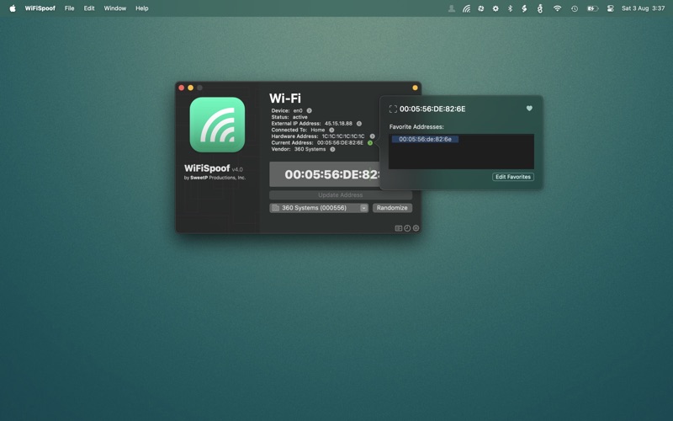Click the gear icon in menu bar
This screenshot has height=421, width=673.
(495, 8)
